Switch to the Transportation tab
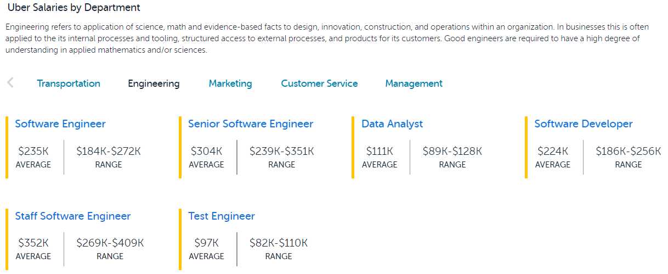This screenshot has width=668, height=274. click(69, 83)
